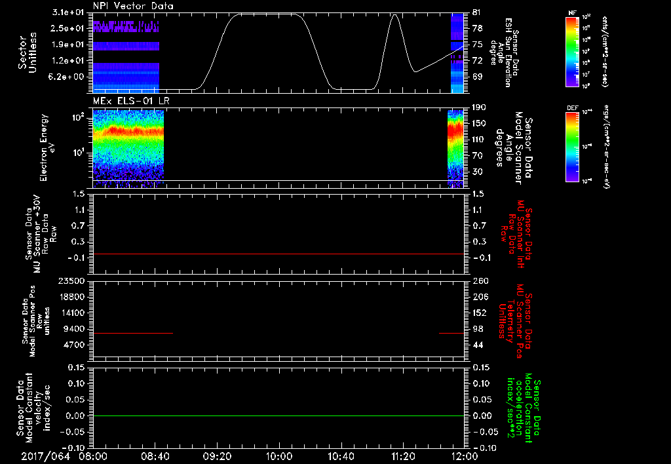The width and height of the screenshot is (671, 464).
Task: Click the gray MU Scanner raw data line
Action: (x=278, y=254)
